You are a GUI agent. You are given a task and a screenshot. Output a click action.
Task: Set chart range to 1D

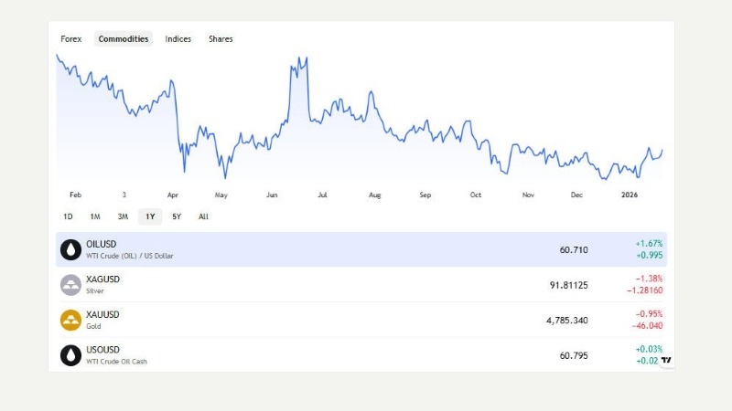click(x=68, y=216)
